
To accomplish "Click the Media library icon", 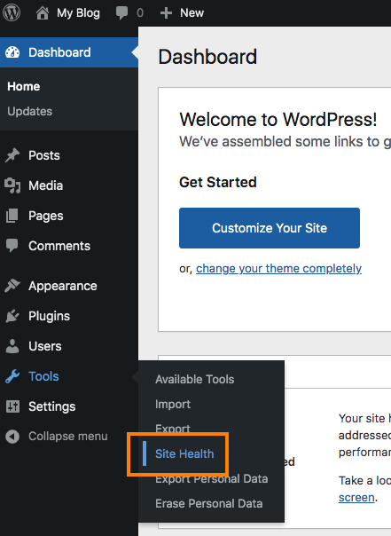I will [12, 185].
